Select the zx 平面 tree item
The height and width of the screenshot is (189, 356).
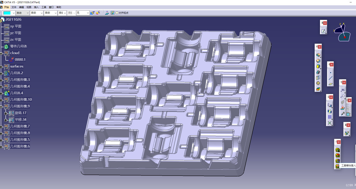click(16, 40)
